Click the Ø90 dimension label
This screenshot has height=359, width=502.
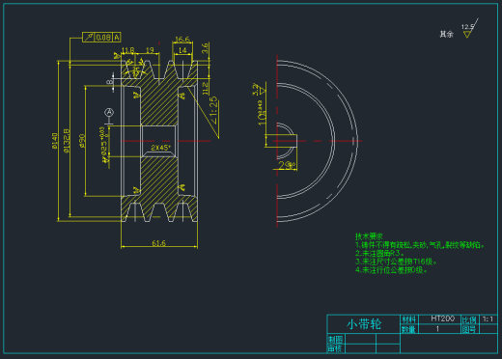(82, 141)
